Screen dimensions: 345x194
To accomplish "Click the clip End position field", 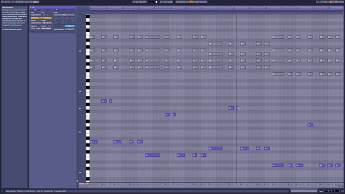I will coord(46,15).
